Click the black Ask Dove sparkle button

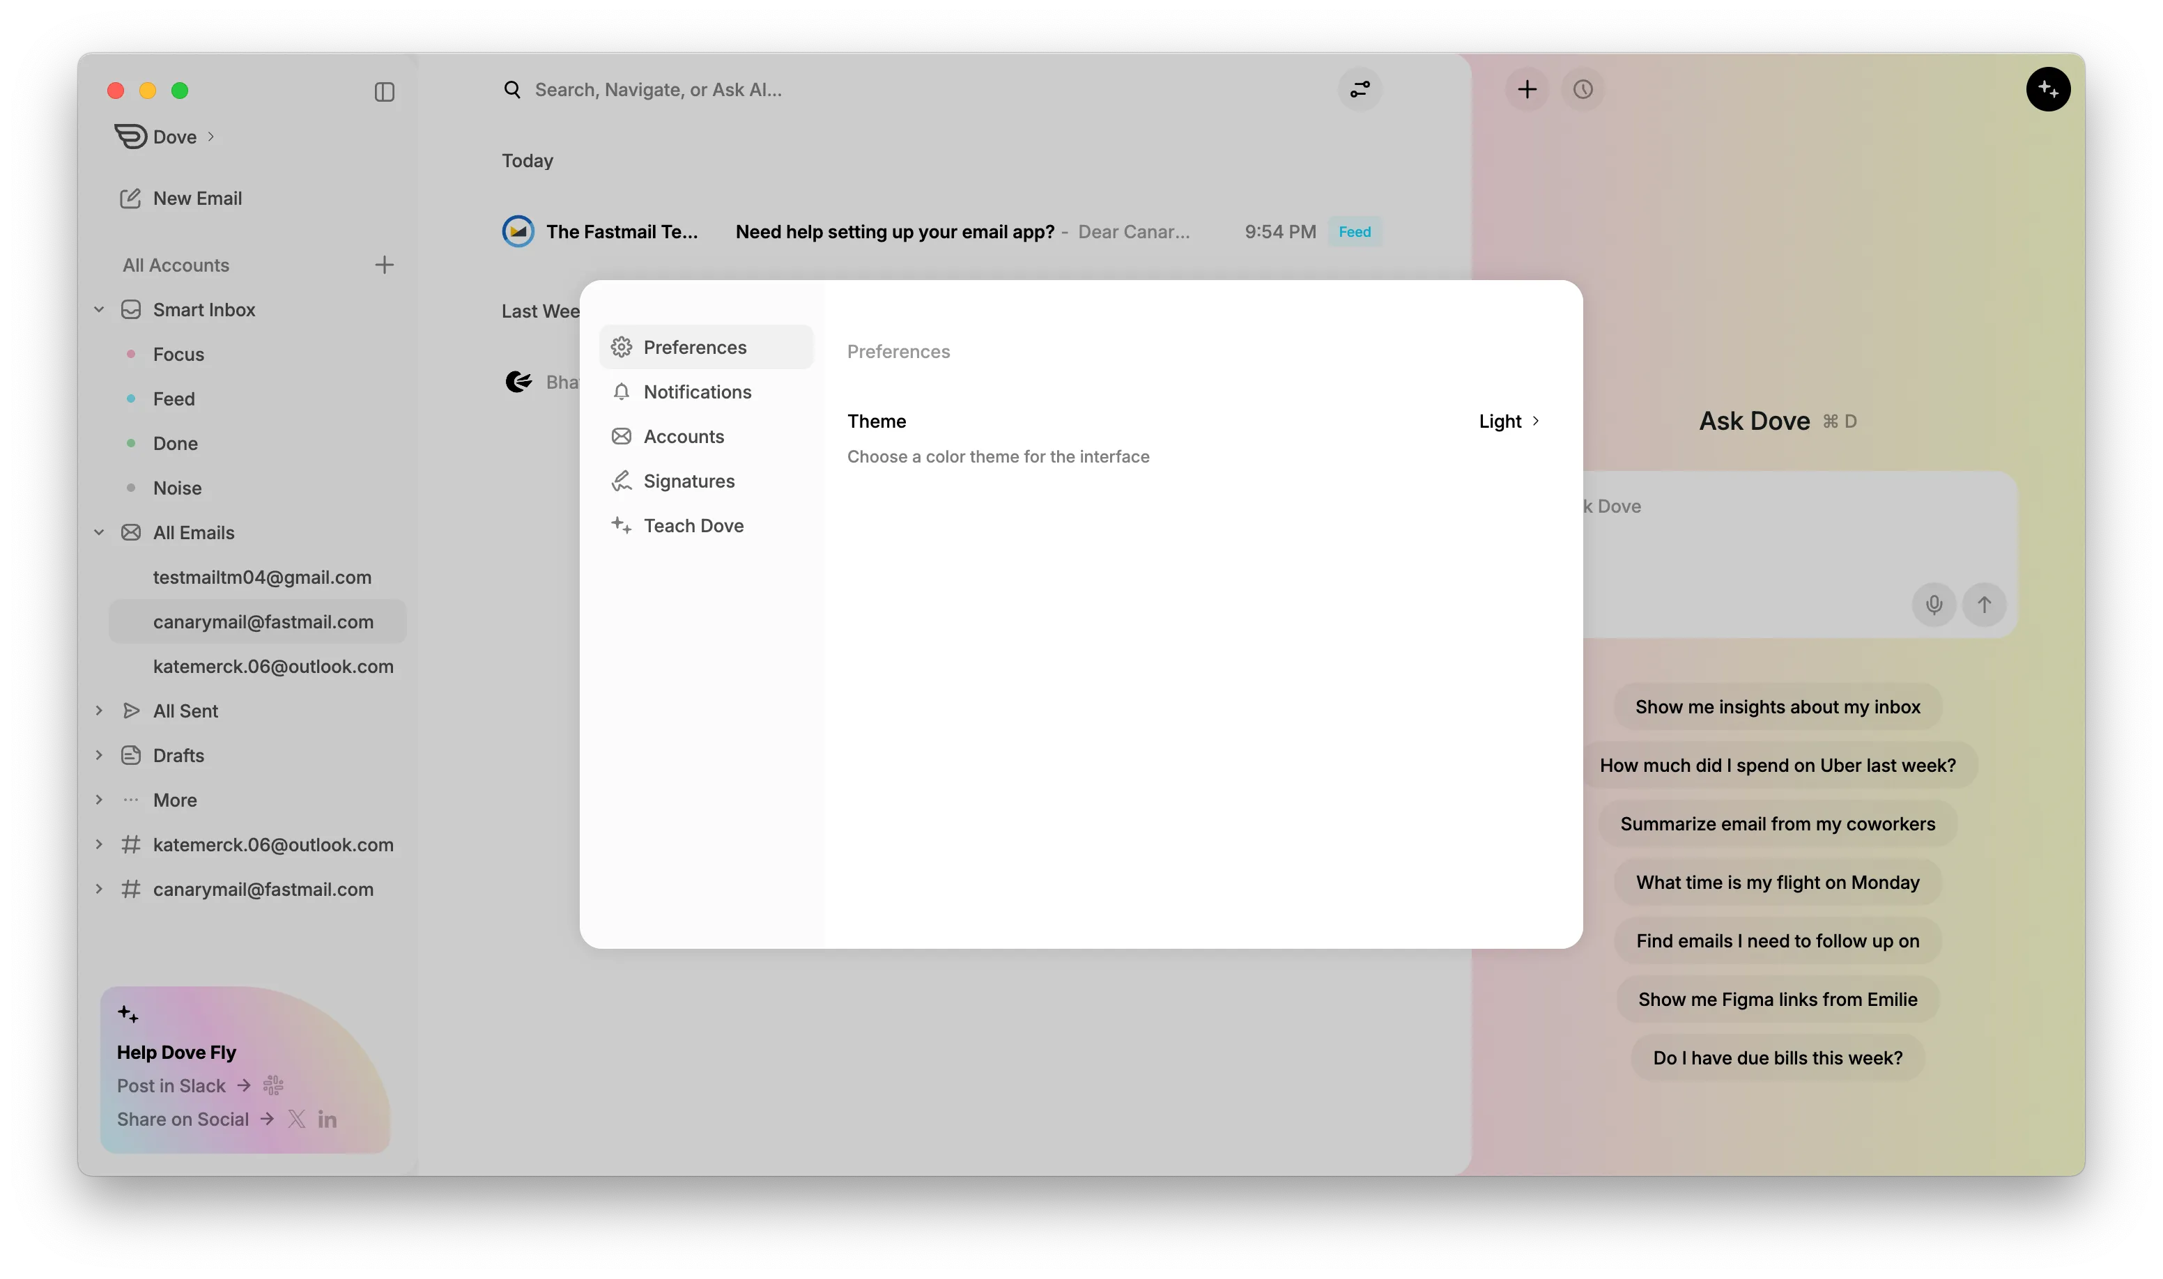[2047, 90]
